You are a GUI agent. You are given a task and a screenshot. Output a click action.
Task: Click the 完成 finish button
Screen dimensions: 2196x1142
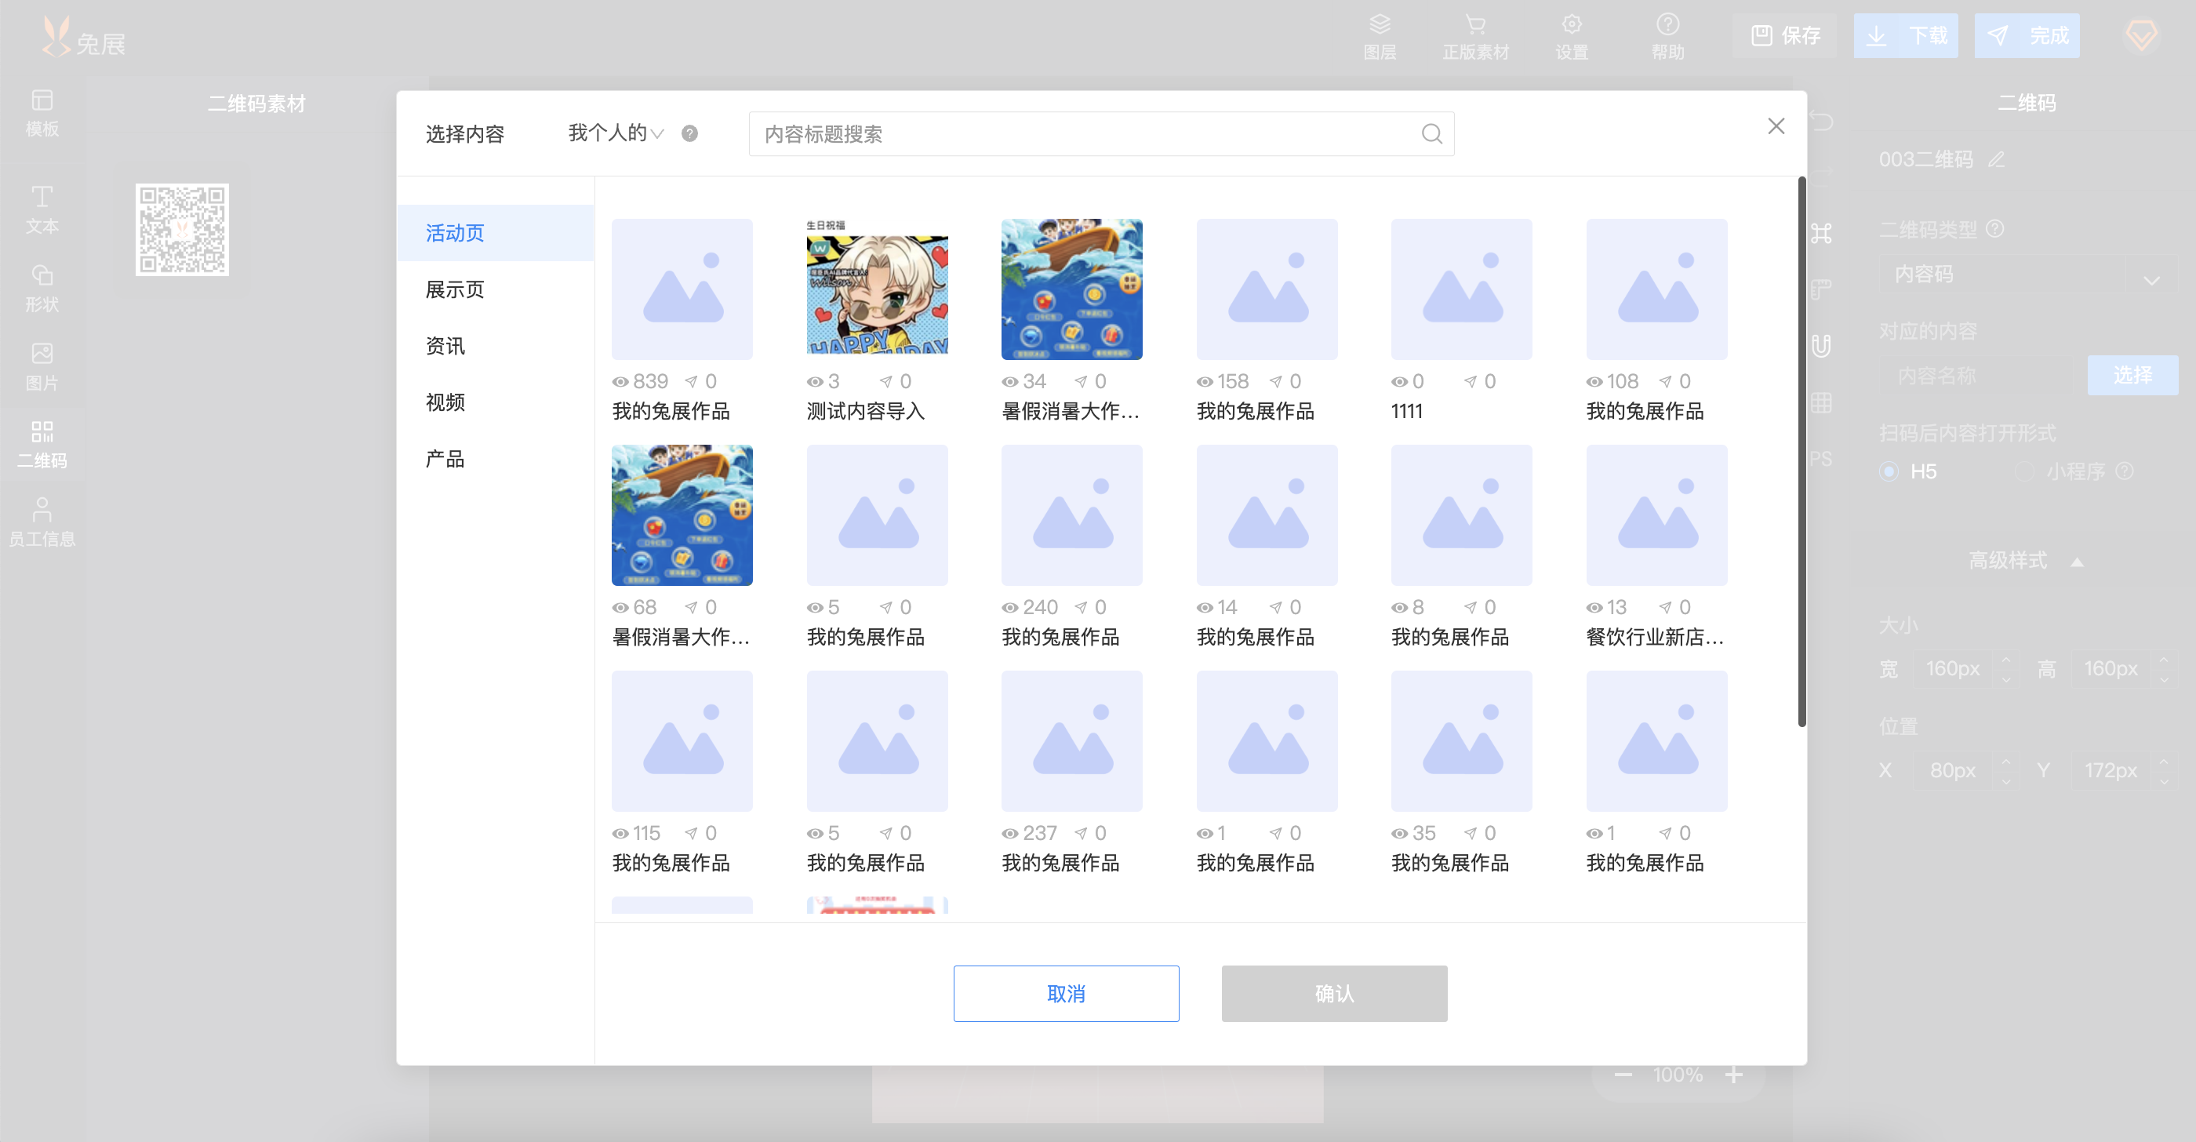2027,35
